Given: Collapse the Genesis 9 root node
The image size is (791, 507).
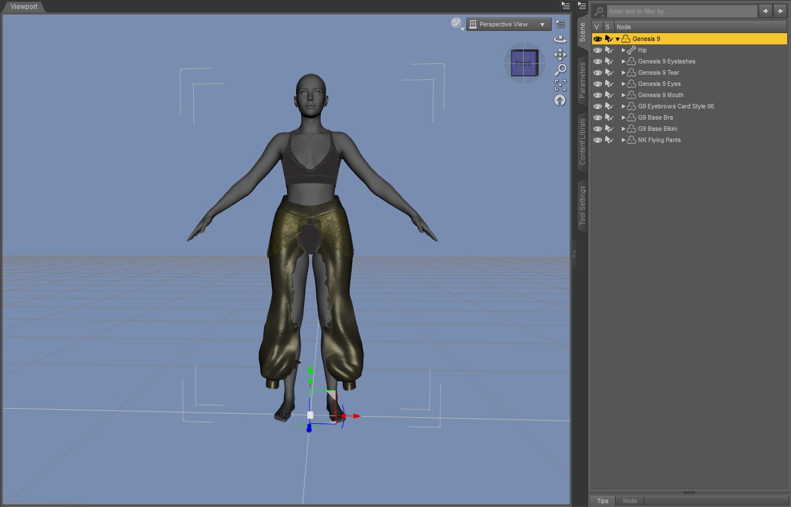Looking at the screenshot, I should (618, 39).
